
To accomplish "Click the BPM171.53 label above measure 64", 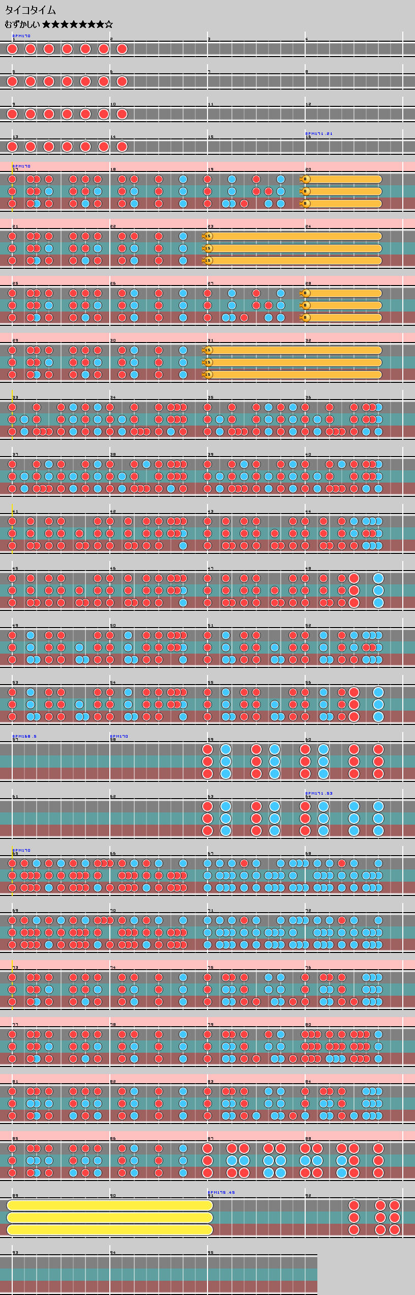I will point(319,793).
